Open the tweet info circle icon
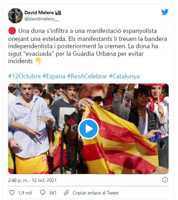Image resolution: width=178 pixels, height=200 pixels. [x=165, y=180]
